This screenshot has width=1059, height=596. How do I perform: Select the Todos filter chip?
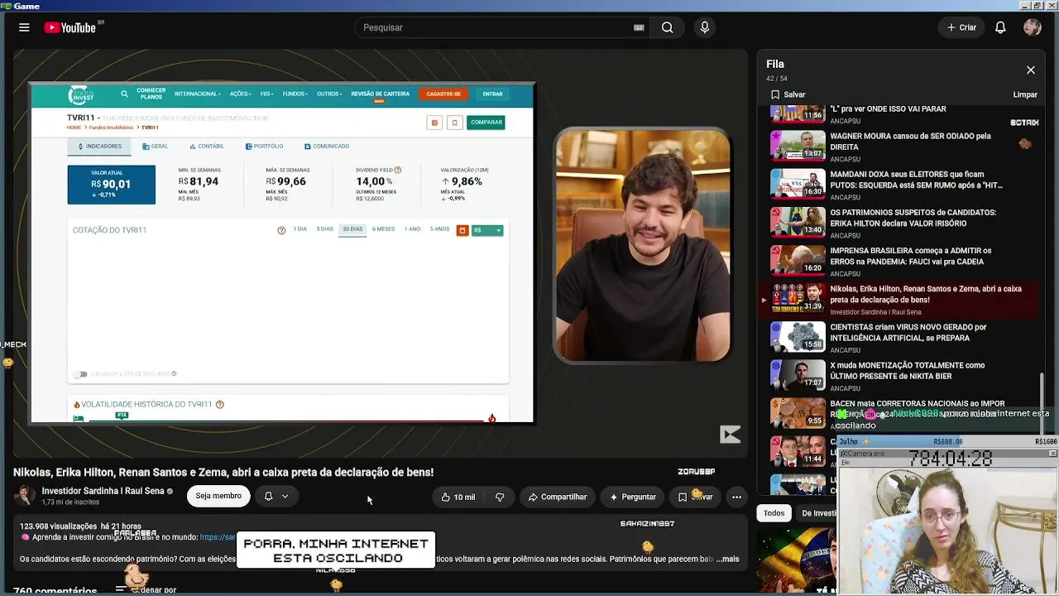click(774, 513)
